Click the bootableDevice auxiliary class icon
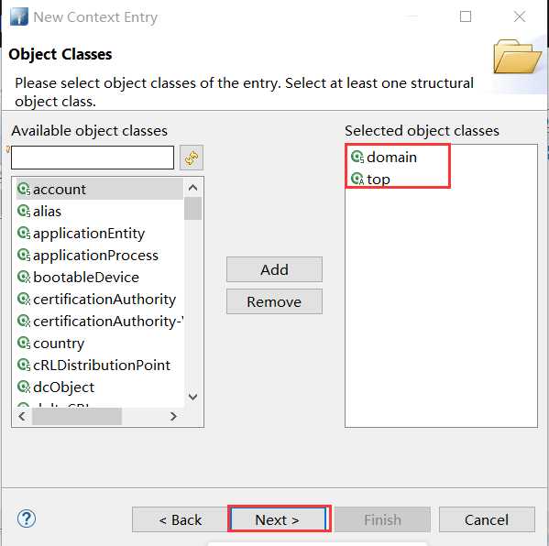 pyautogui.click(x=24, y=278)
